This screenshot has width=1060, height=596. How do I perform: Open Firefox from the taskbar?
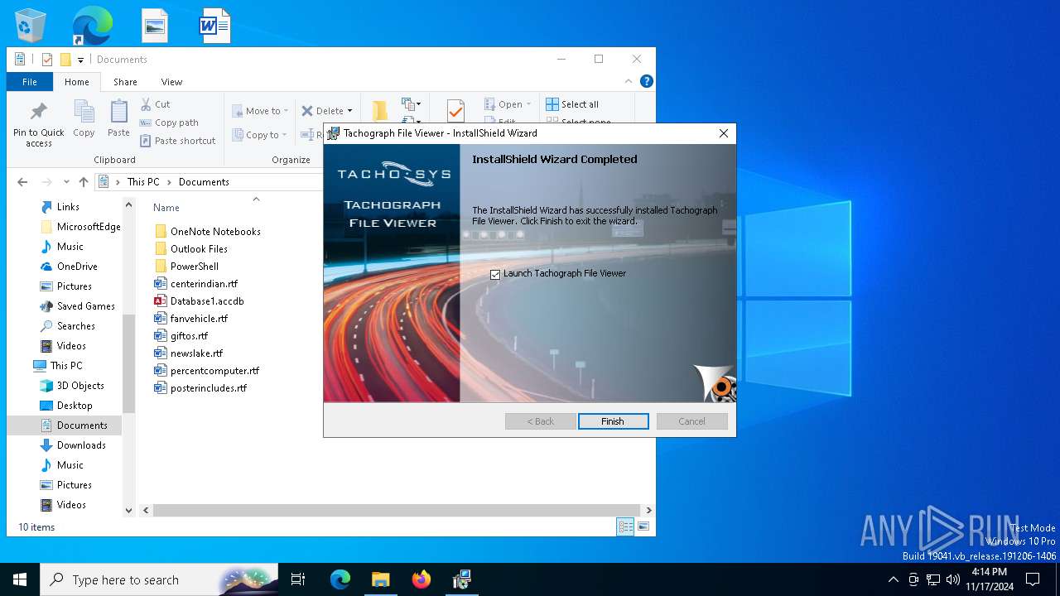422,579
